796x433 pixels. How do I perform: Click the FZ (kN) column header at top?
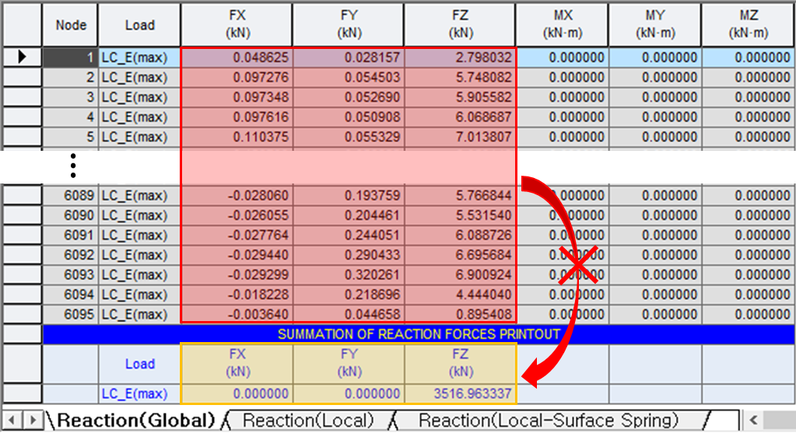(461, 25)
